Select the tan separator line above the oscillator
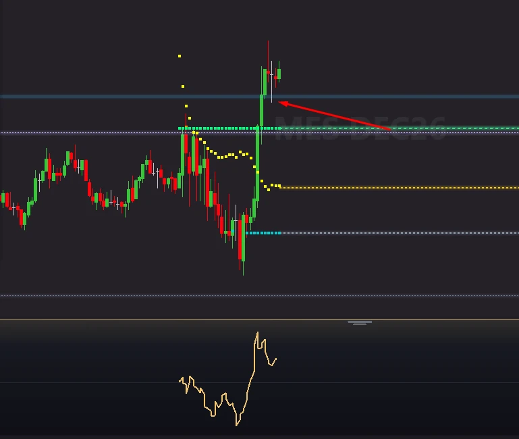 point(259,319)
